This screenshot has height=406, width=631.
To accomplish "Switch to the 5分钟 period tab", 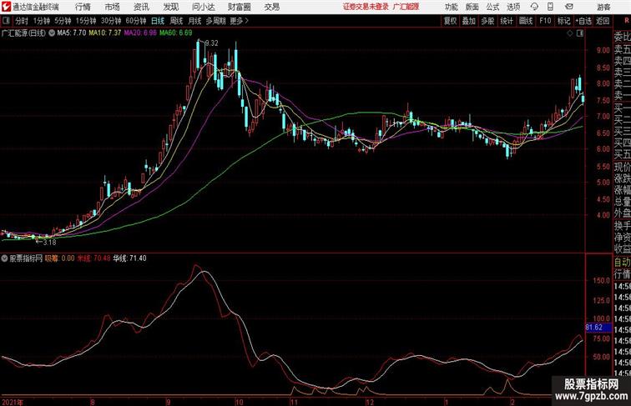I will coord(63,21).
